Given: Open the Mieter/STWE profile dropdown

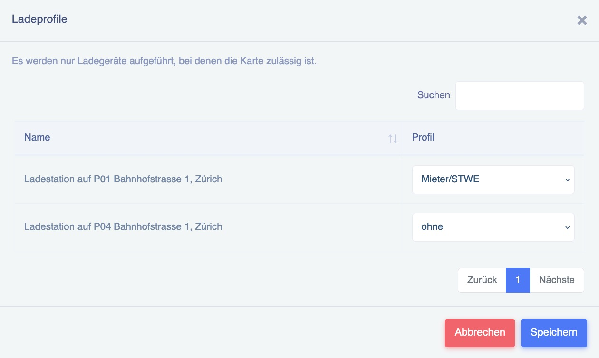Looking at the screenshot, I should [493, 179].
